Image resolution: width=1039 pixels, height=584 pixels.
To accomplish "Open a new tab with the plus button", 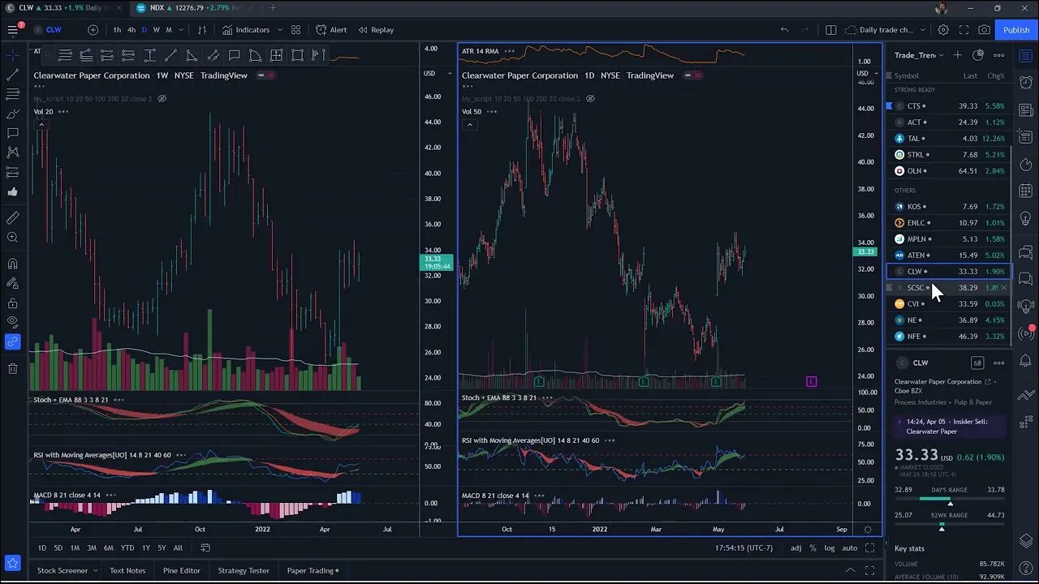I will 273,8.
